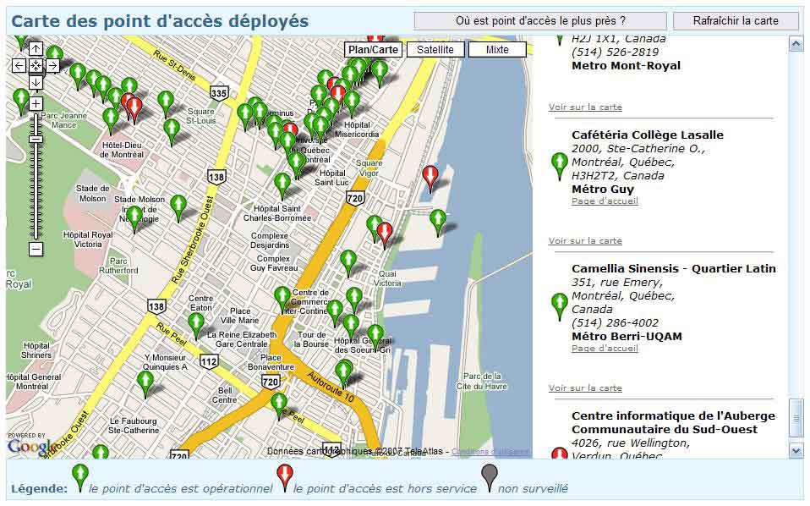Click the 'Rafraîchir la carte' button
This screenshot has width=810, height=506.
pyautogui.click(x=736, y=21)
